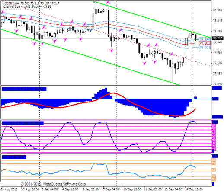Click the 77.090 price axis label
The image size is (224, 192).
(218, 84)
